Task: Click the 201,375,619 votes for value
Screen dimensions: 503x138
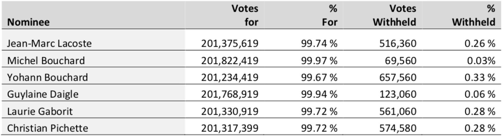Action: coord(230,44)
